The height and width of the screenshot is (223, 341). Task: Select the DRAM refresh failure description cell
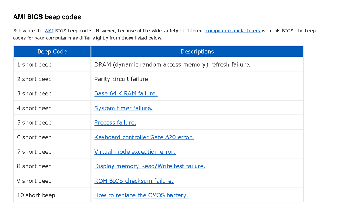172,64
